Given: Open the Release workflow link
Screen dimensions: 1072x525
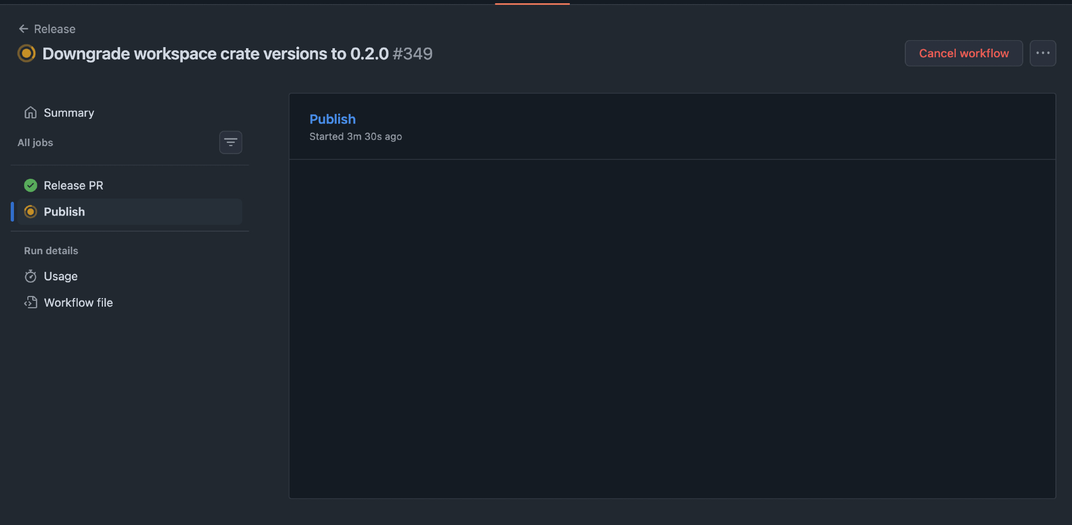Looking at the screenshot, I should [55, 29].
